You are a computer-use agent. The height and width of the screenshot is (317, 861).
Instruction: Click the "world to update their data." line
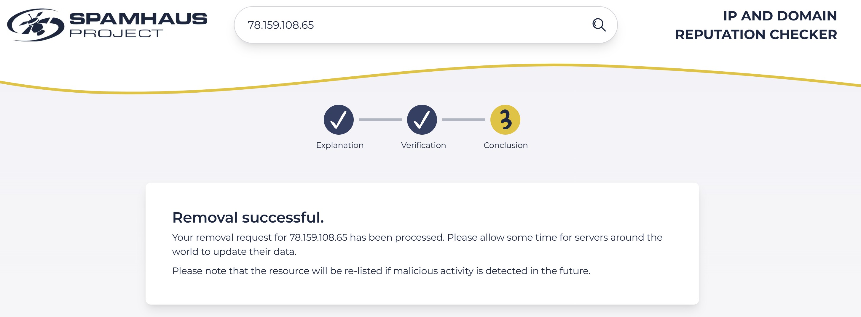pos(234,251)
